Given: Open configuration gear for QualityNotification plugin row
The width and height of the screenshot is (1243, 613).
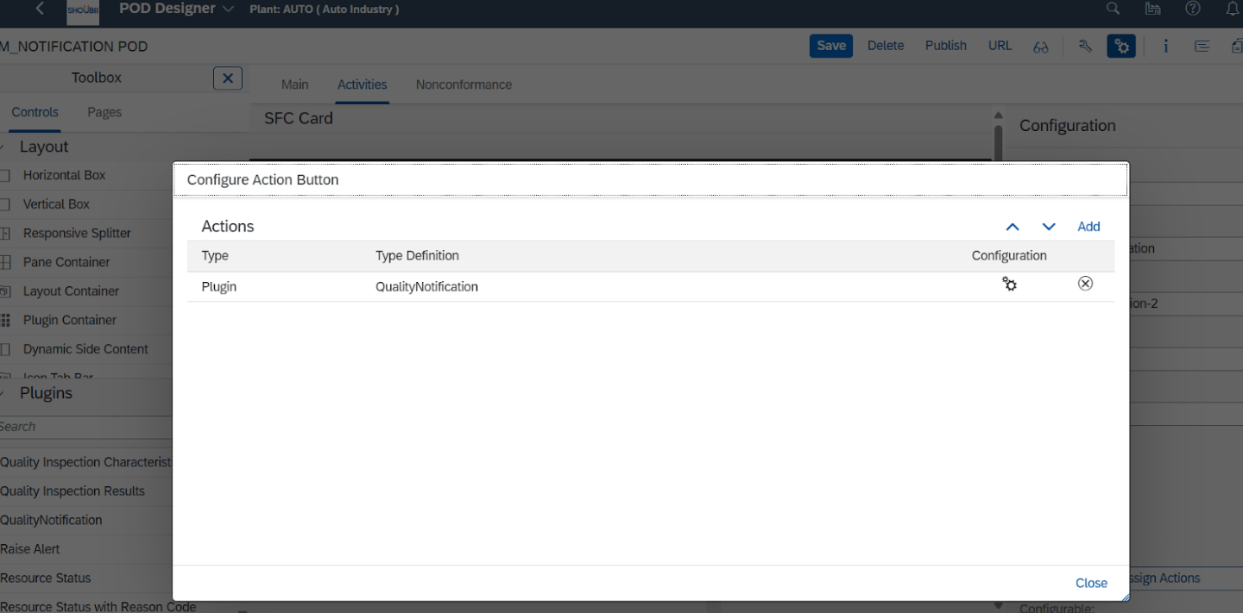Looking at the screenshot, I should click(x=1009, y=283).
